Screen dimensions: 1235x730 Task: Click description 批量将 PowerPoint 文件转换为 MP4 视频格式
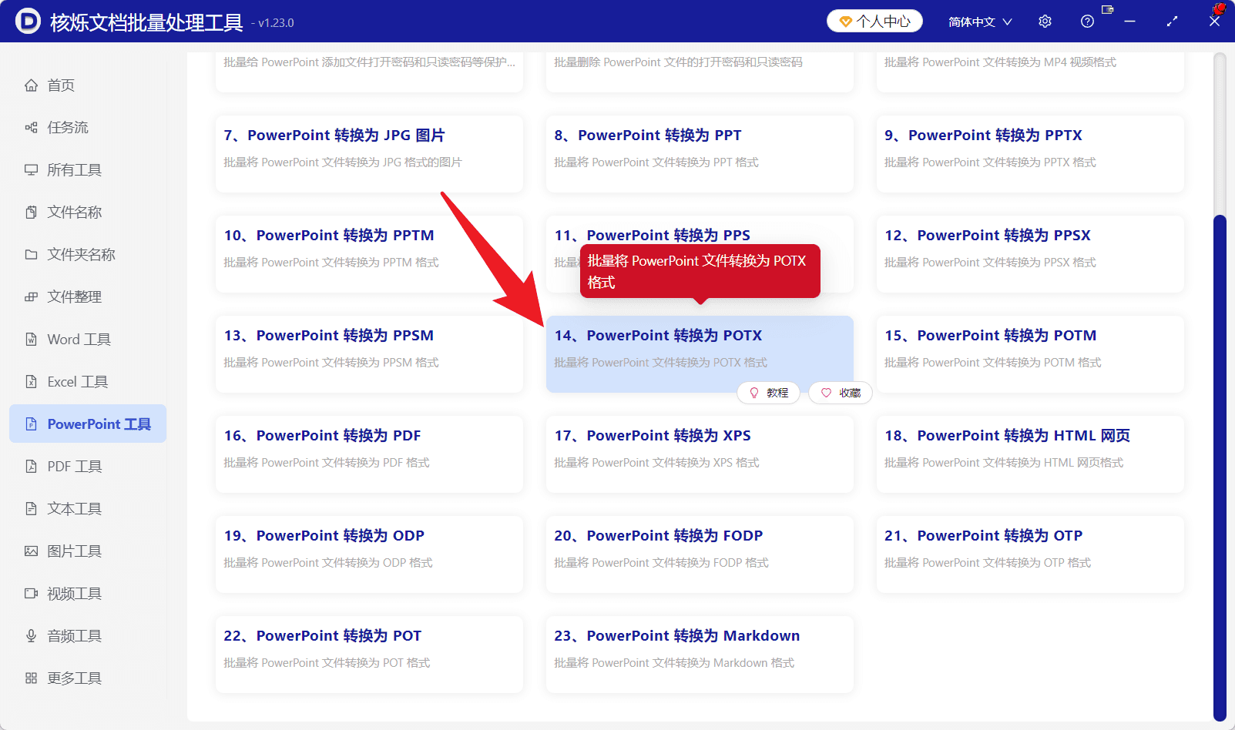(x=1000, y=62)
